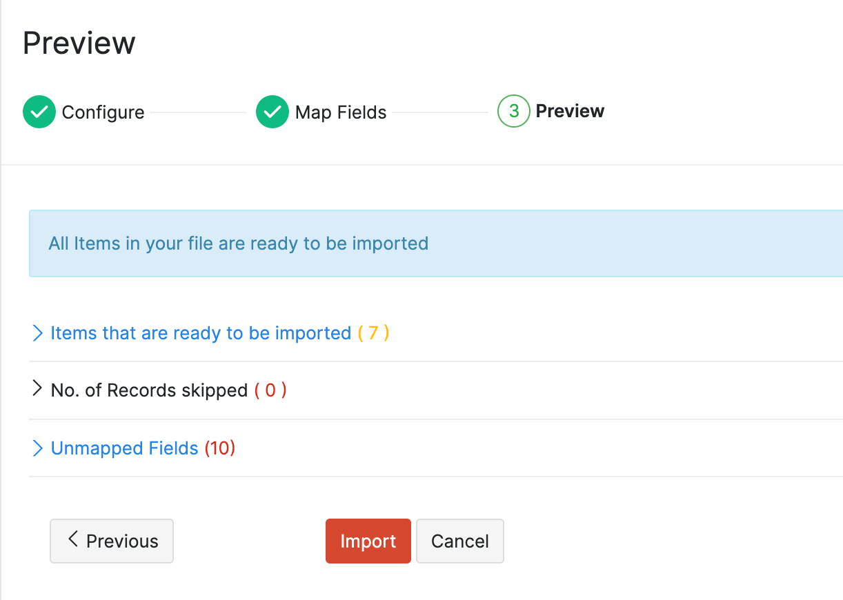843x600 pixels.
Task: Switch to the Configure step
Action: [x=103, y=112]
